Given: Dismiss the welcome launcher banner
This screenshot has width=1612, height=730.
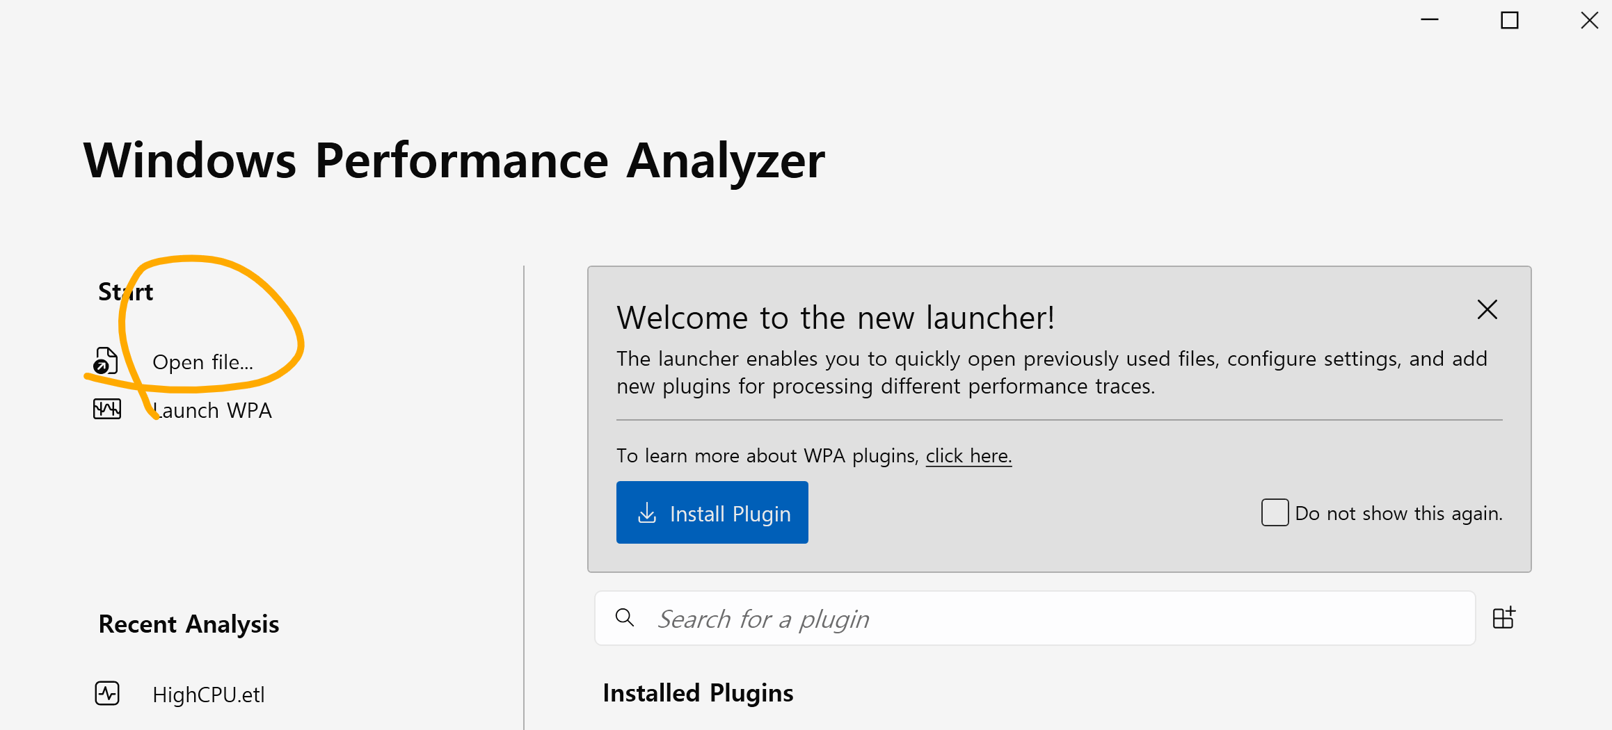Looking at the screenshot, I should [x=1487, y=309].
